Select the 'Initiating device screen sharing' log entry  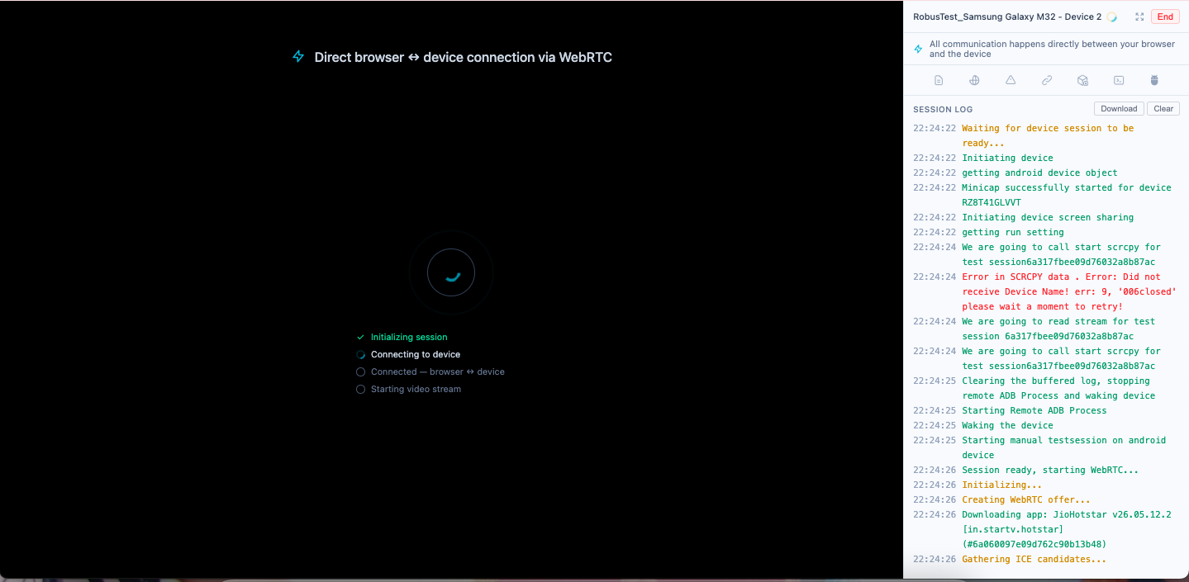[1047, 217]
